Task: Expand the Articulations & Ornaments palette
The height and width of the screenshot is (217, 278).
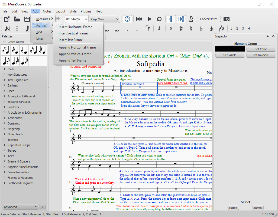Action: click(5, 113)
